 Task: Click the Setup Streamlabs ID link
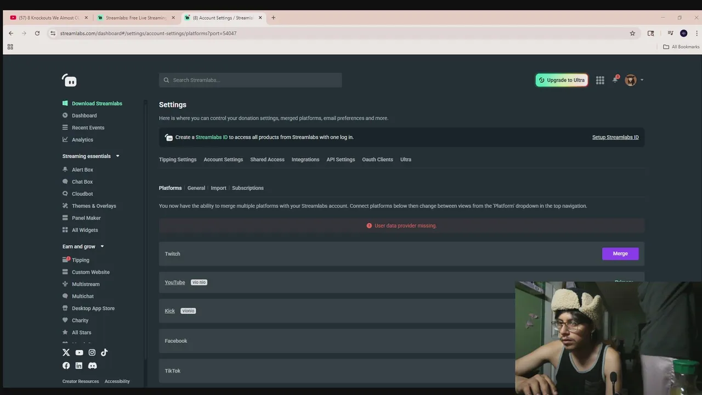(x=615, y=137)
